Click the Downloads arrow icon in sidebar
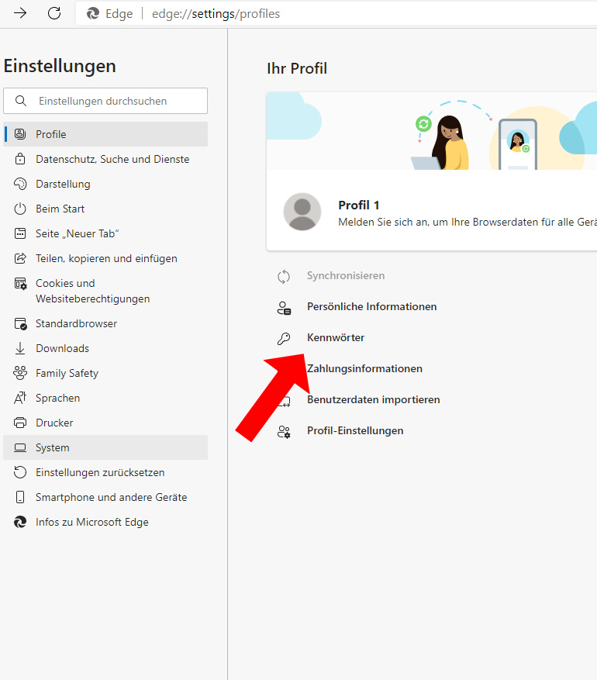The width and height of the screenshot is (597, 680). (21, 348)
